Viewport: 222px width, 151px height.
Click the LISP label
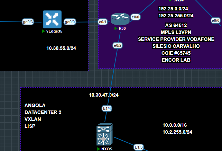[30, 126]
